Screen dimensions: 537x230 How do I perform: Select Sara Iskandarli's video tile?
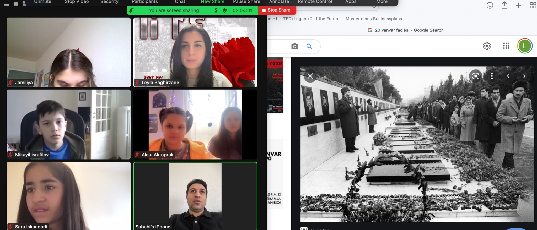click(x=69, y=196)
